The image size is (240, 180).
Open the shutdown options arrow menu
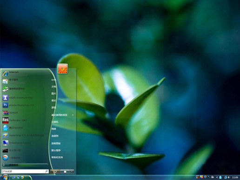72,171
